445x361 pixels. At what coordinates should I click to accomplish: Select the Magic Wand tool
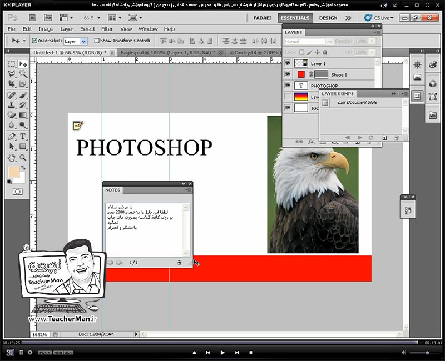pyautogui.click(x=23, y=74)
